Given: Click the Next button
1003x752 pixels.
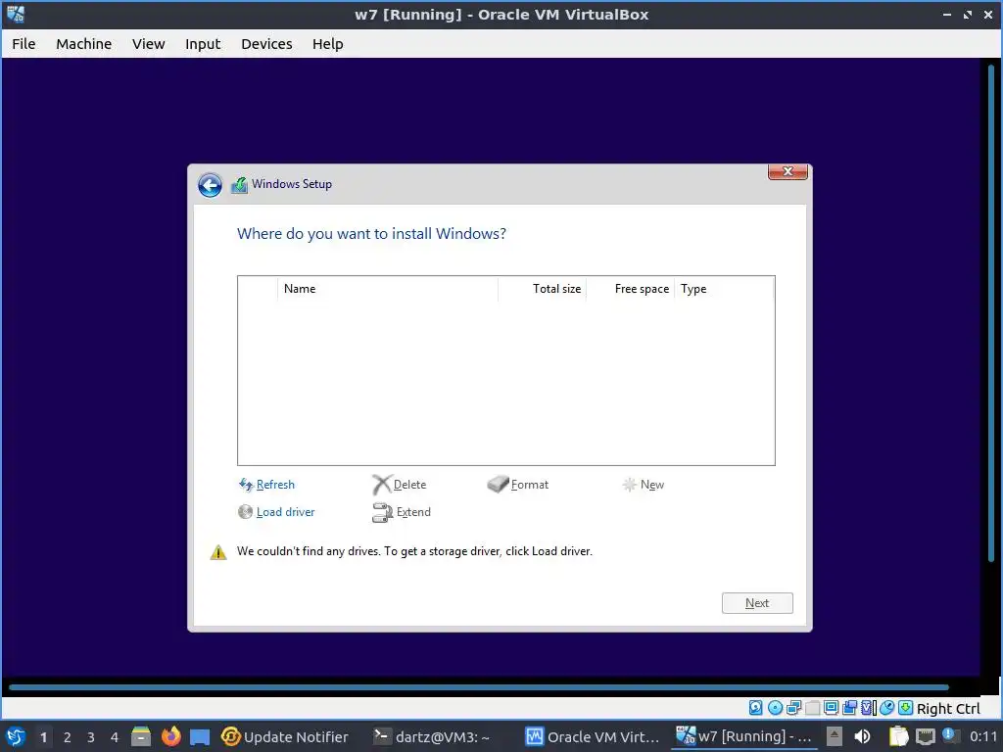Looking at the screenshot, I should pyautogui.click(x=757, y=603).
